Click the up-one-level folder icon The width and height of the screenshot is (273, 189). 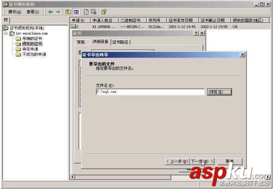point(68,12)
